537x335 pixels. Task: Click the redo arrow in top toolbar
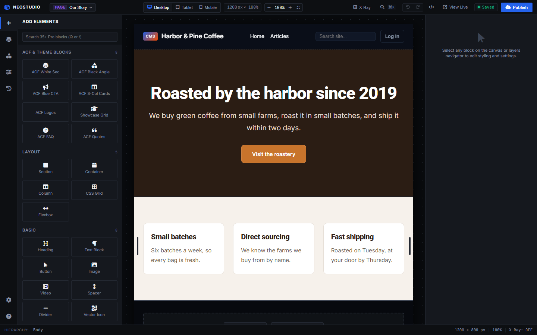coord(418,7)
